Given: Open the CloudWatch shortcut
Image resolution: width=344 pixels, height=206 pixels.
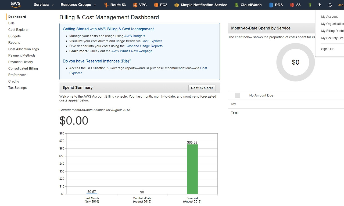Looking at the screenshot, I should tap(248, 5).
